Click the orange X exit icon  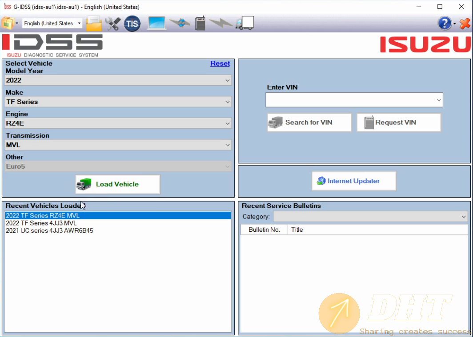point(465,24)
